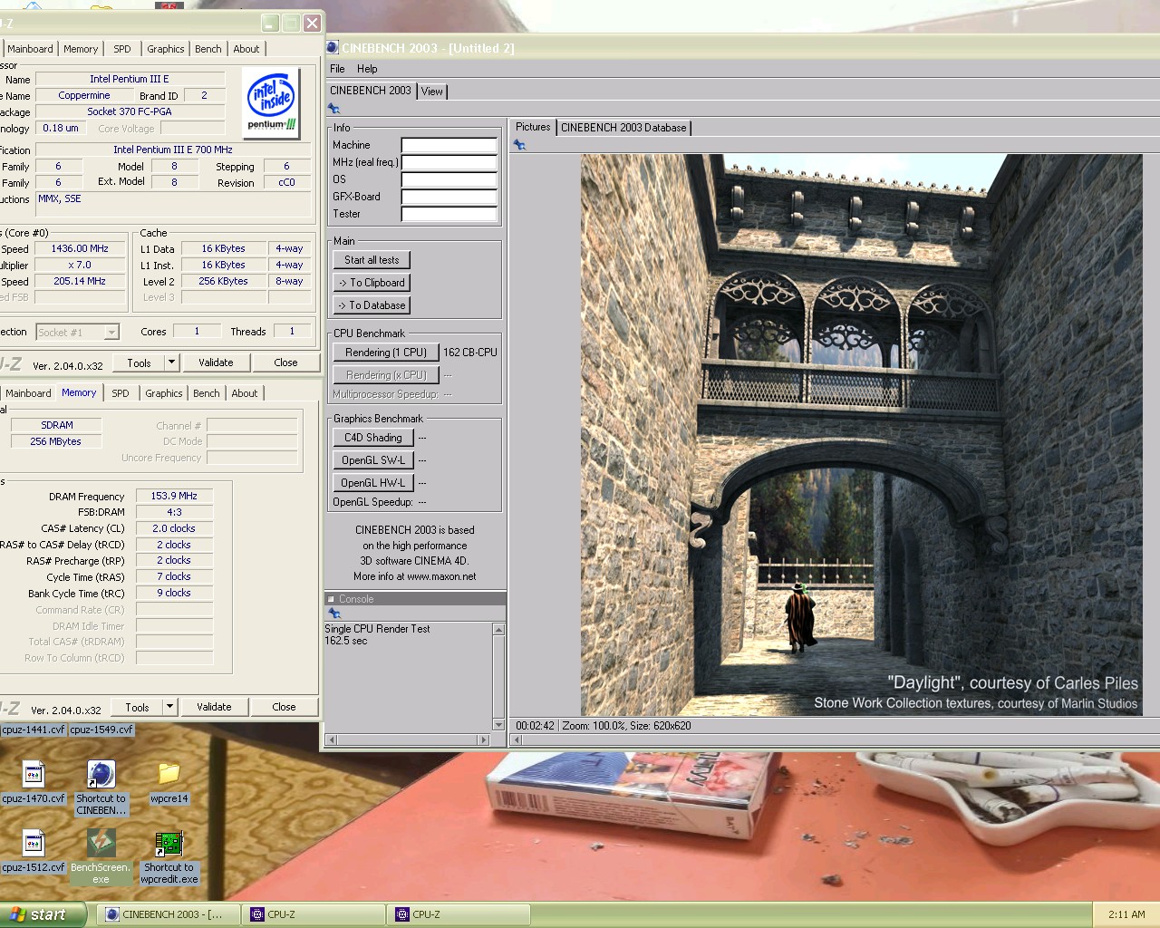This screenshot has width=1160, height=928.
Task: Click the 153.9 MHz DRAM Frequency value
Action: 174,496
